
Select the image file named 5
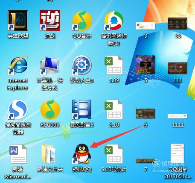[145, 65]
